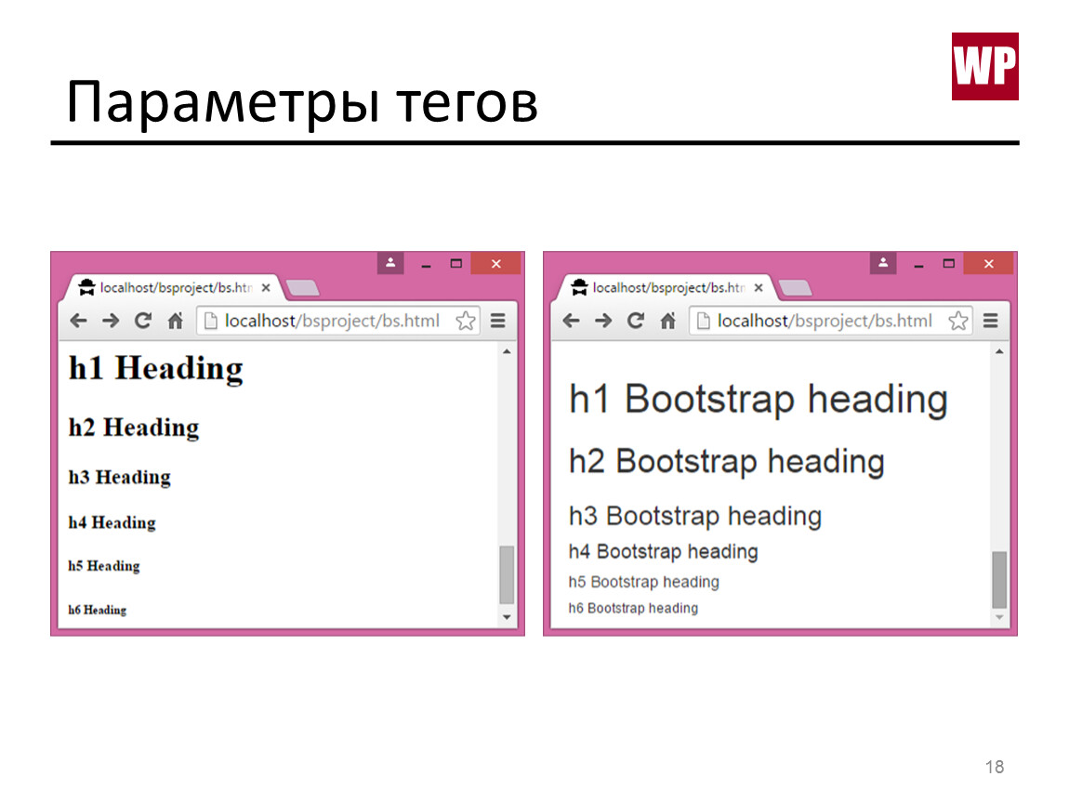This screenshot has width=1069, height=803.
Task: Open the user profile icon in the right window title bar
Action: (x=882, y=264)
